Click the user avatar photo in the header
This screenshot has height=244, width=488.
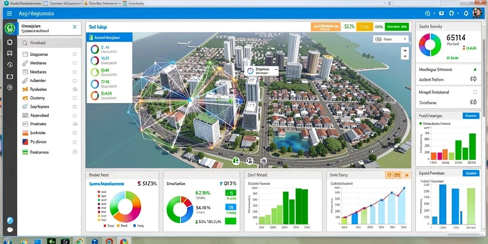click(x=477, y=13)
